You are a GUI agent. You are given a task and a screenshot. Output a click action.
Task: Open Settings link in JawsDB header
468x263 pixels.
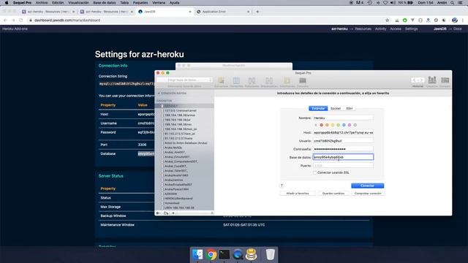[x=411, y=29]
